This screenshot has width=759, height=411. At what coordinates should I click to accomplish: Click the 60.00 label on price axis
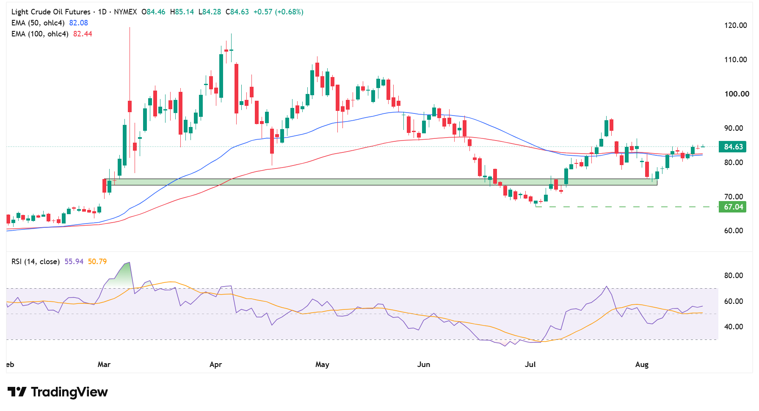734,231
